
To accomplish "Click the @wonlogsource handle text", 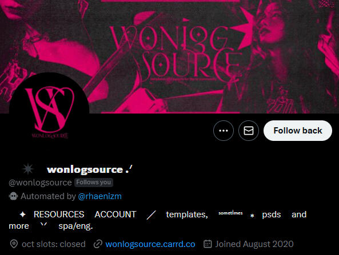I will click(x=40, y=183).
